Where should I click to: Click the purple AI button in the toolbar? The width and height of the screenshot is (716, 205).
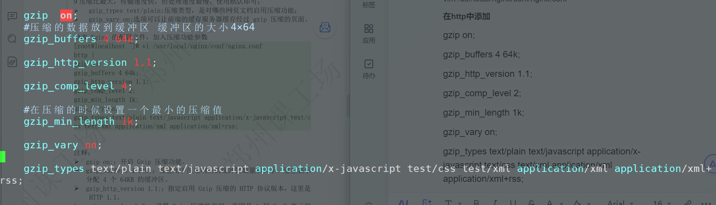click(x=403, y=203)
